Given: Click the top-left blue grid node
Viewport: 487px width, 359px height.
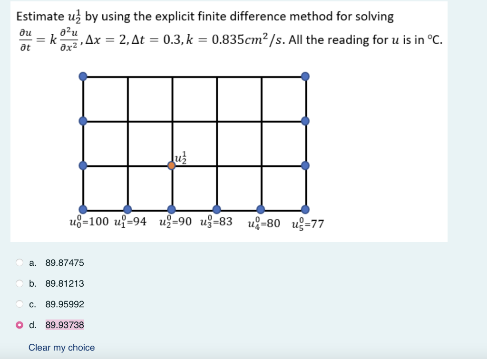Looking at the screenshot, I should tap(84, 76).
